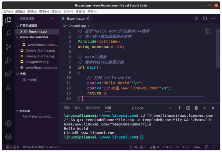Image resolution: width=222 pixels, height=152 pixels.
Task: Open Groovy_Gorilla.svg in file explorer
Action: click(x=40, y=56)
